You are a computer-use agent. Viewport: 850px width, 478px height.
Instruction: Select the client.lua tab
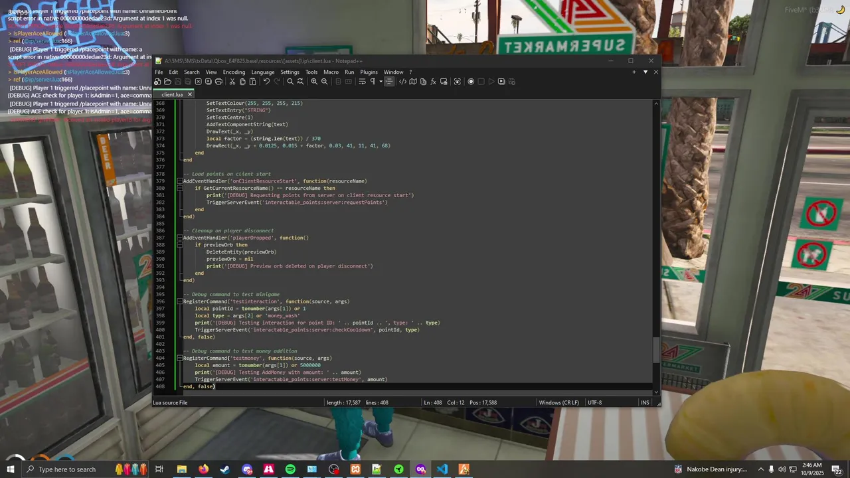(172, 94)
